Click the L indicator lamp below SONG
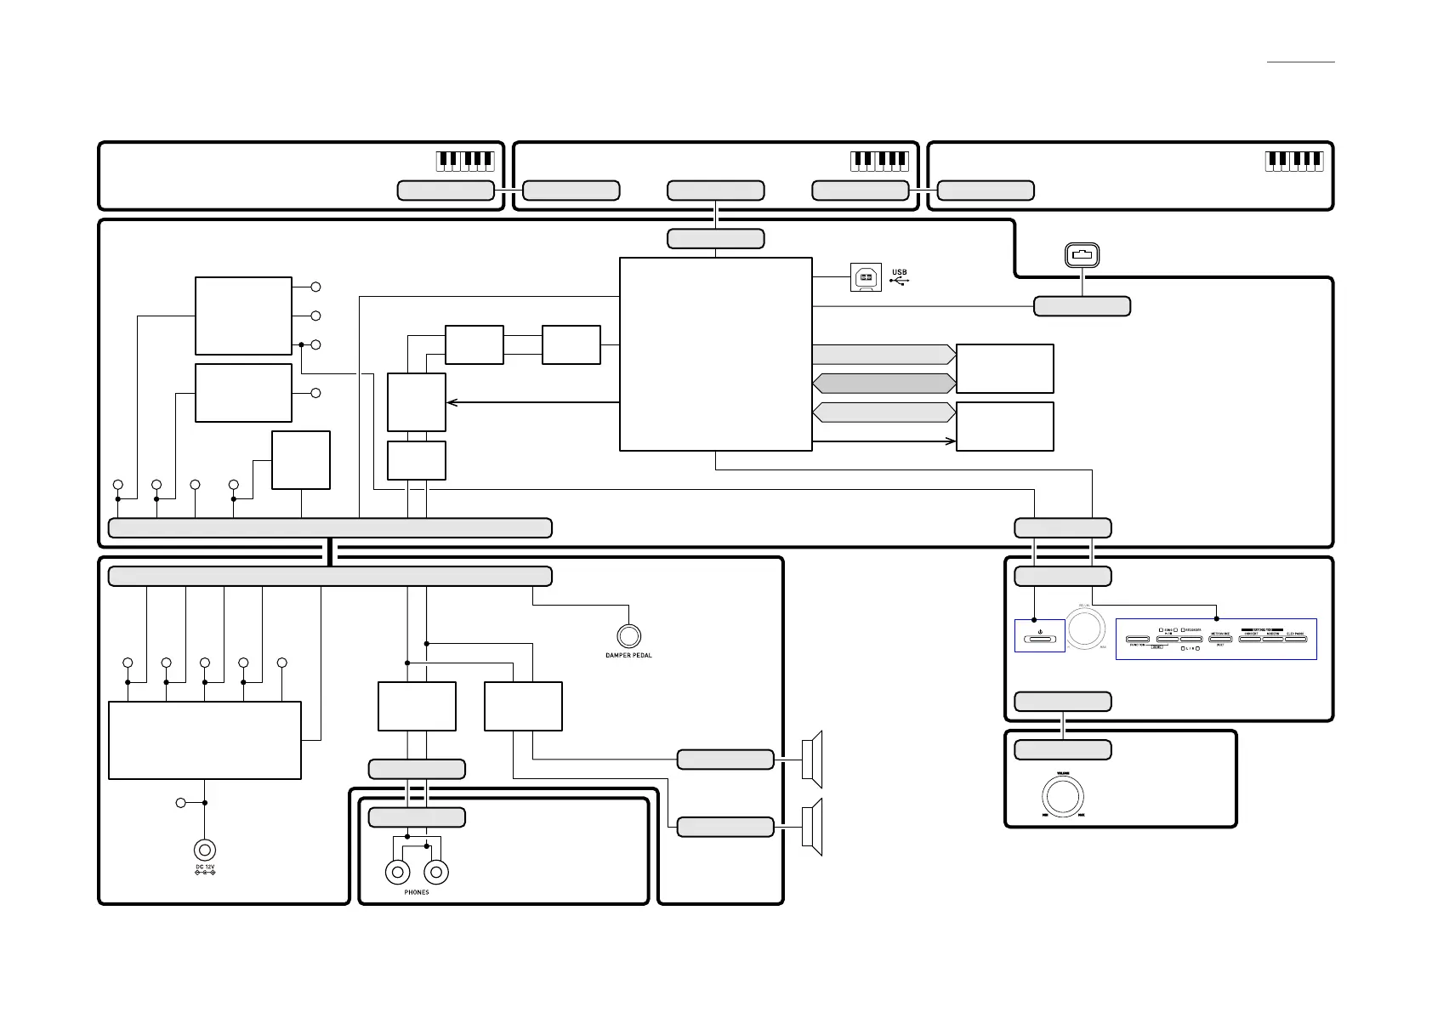Image resolution: width=1432 pixels, height=1013 pixels. coord(1183,649)
